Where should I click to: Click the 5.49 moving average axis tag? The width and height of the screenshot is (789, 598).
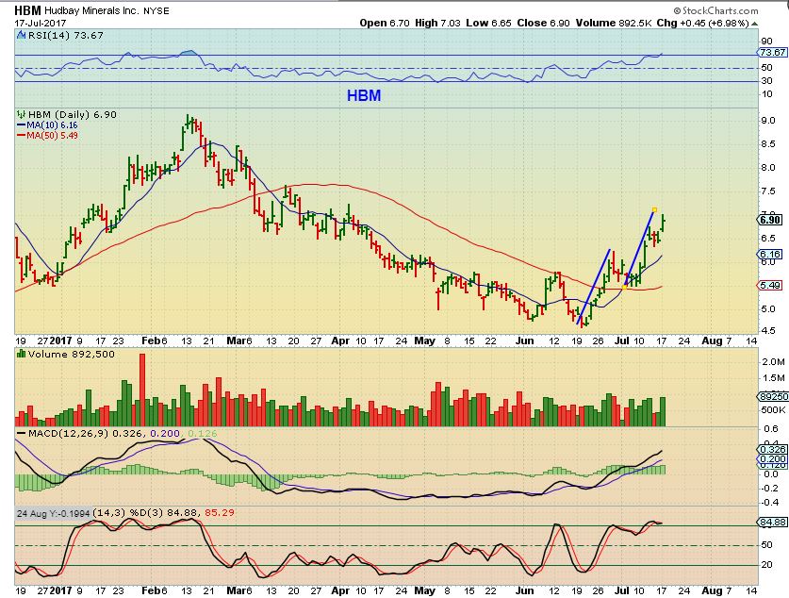coord(770,286)
